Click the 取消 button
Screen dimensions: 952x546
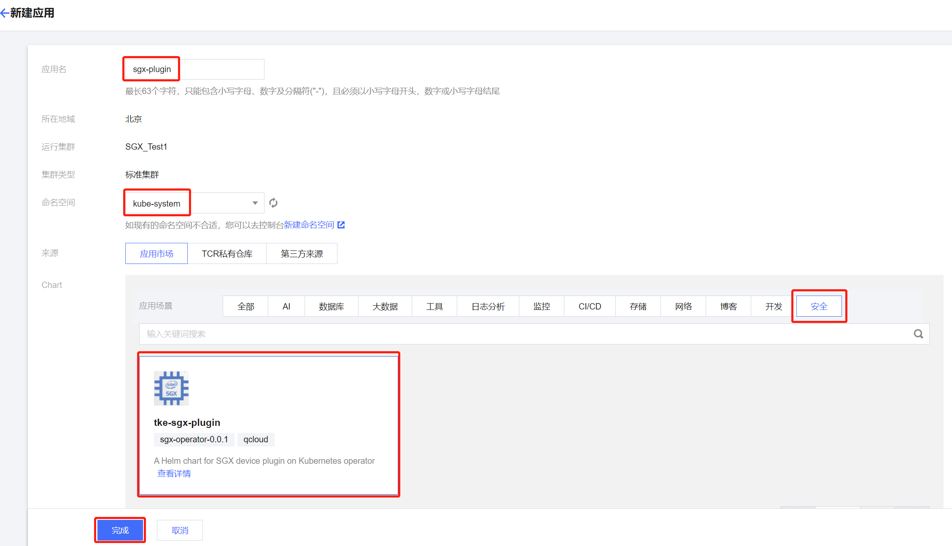pos(180,530)
